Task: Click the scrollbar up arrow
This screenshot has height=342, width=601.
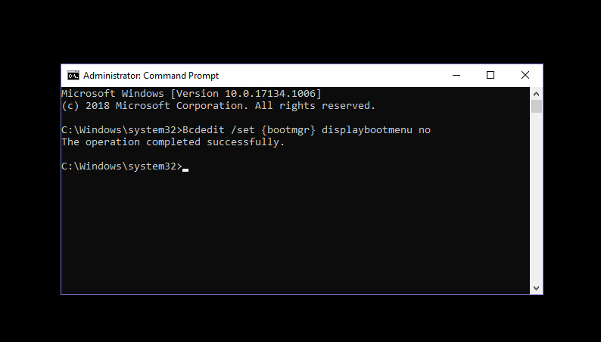Action: click(536, 94)
